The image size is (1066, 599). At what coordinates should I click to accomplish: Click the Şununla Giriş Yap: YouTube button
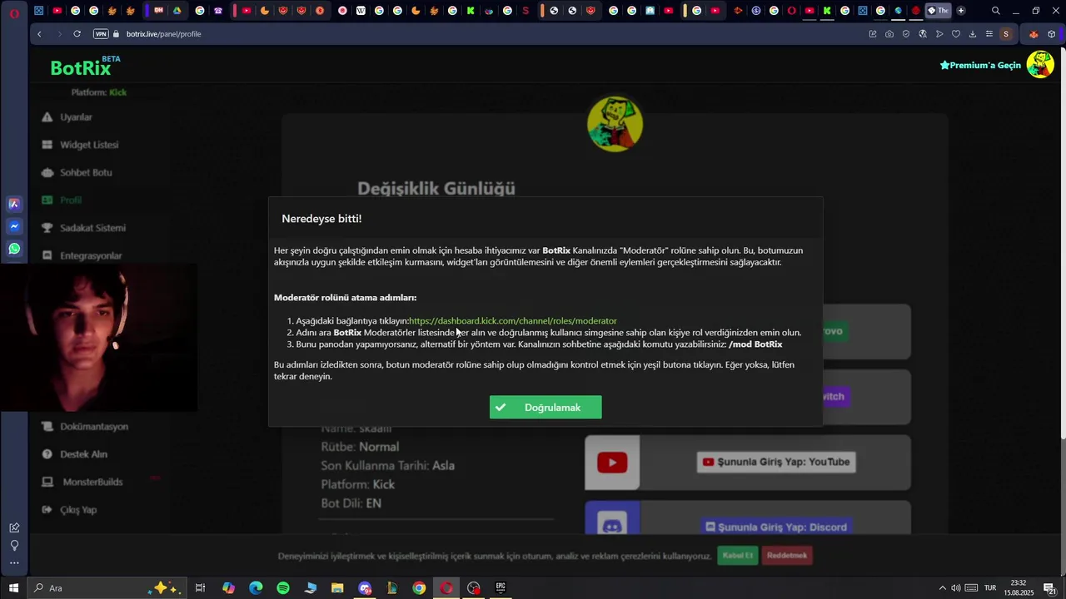776,463
